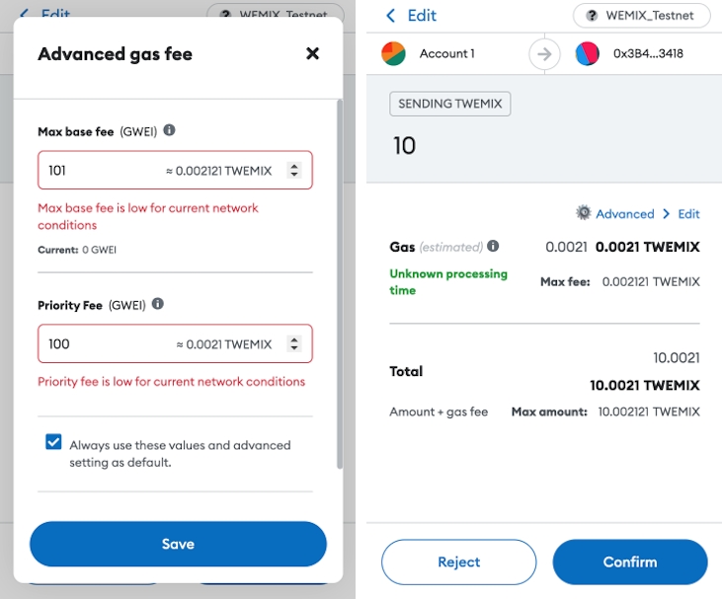This screenshot has width=722, height=599.
Task: Save the advanced gas fee settings
Action: tap(178, 544)
